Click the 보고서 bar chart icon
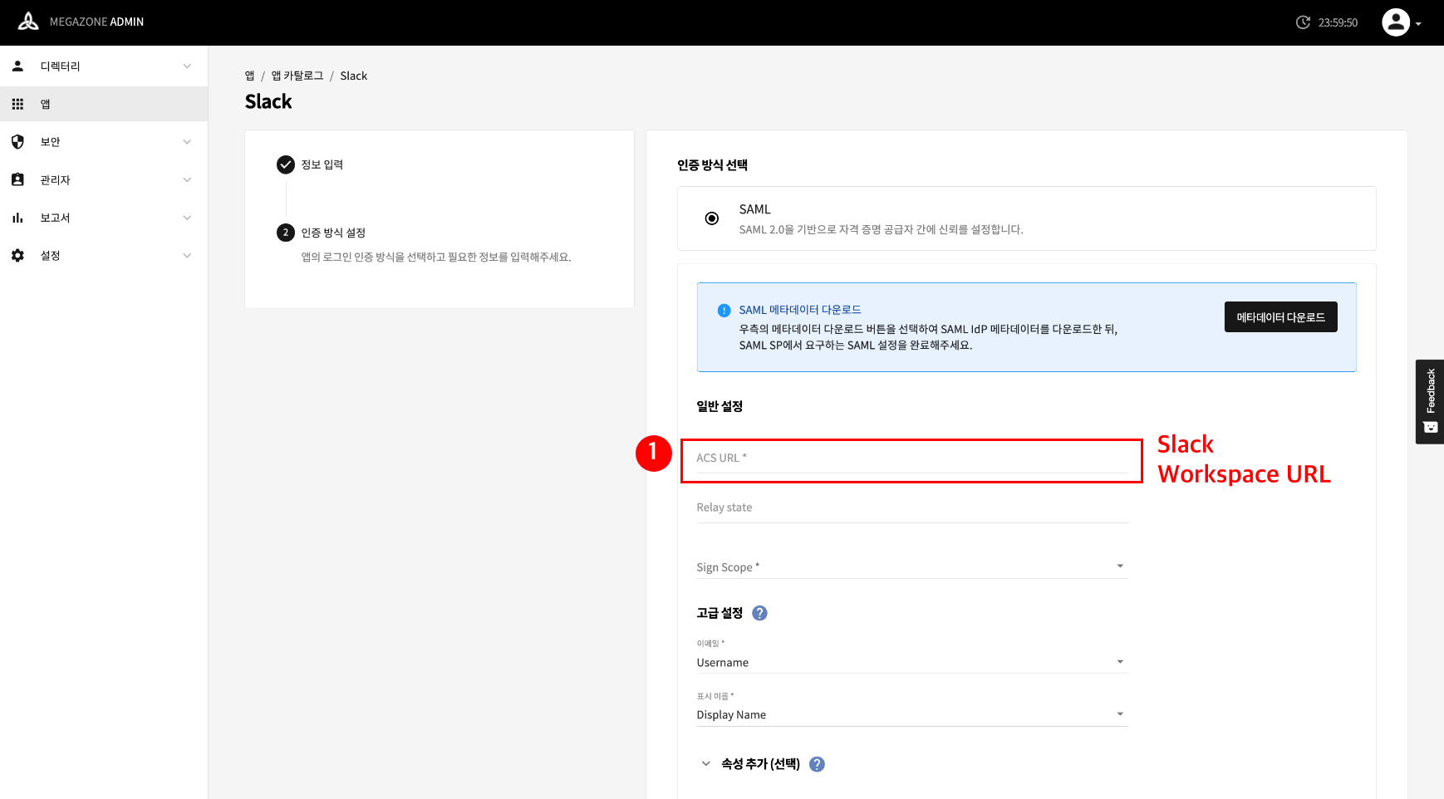The image size is (1444, 799). [x=17, y=218]
